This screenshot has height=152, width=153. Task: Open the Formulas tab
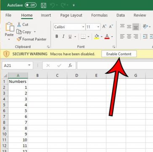pos(100,15)
